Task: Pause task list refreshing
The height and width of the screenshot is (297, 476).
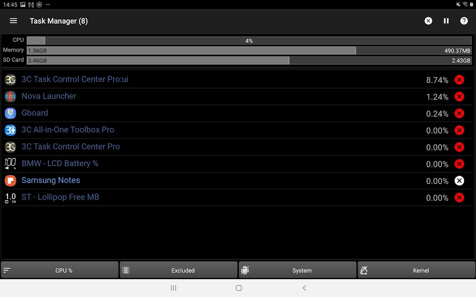Action: coord(446,21)
